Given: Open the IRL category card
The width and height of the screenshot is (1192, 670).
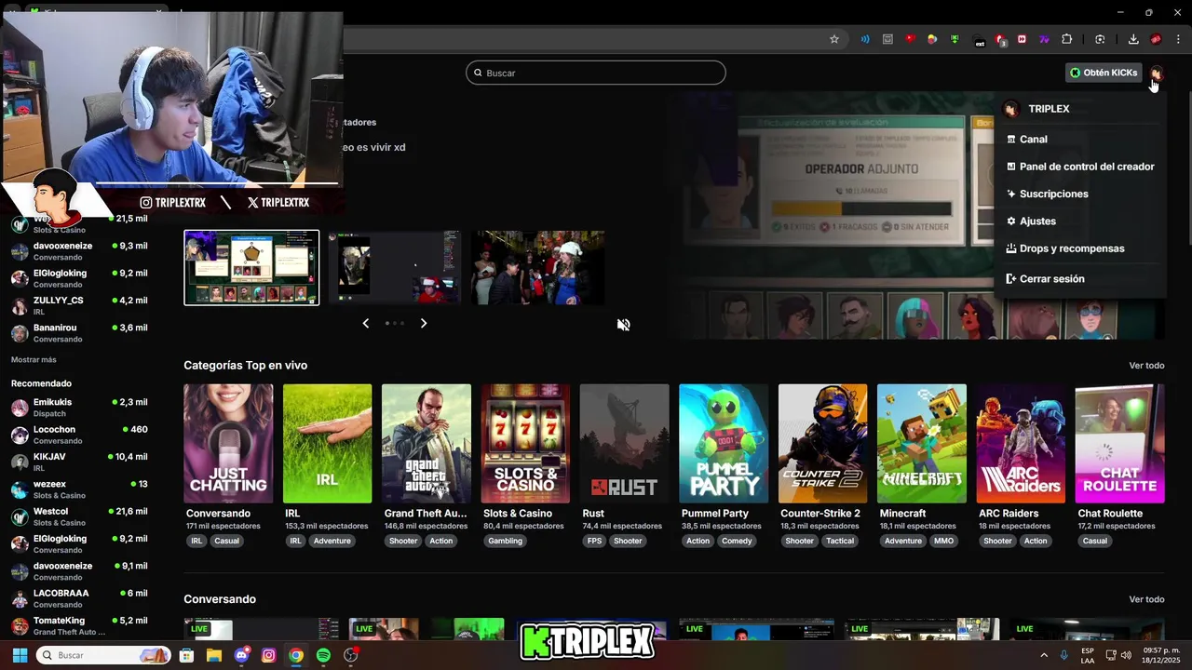Looking at the screenshot, I should 327,444.
